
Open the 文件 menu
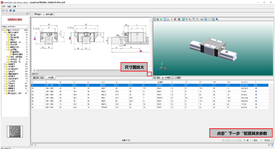pos(4,6)
